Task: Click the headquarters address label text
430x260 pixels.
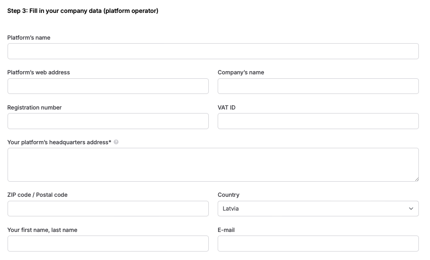Action: click(x=59, y=142)
